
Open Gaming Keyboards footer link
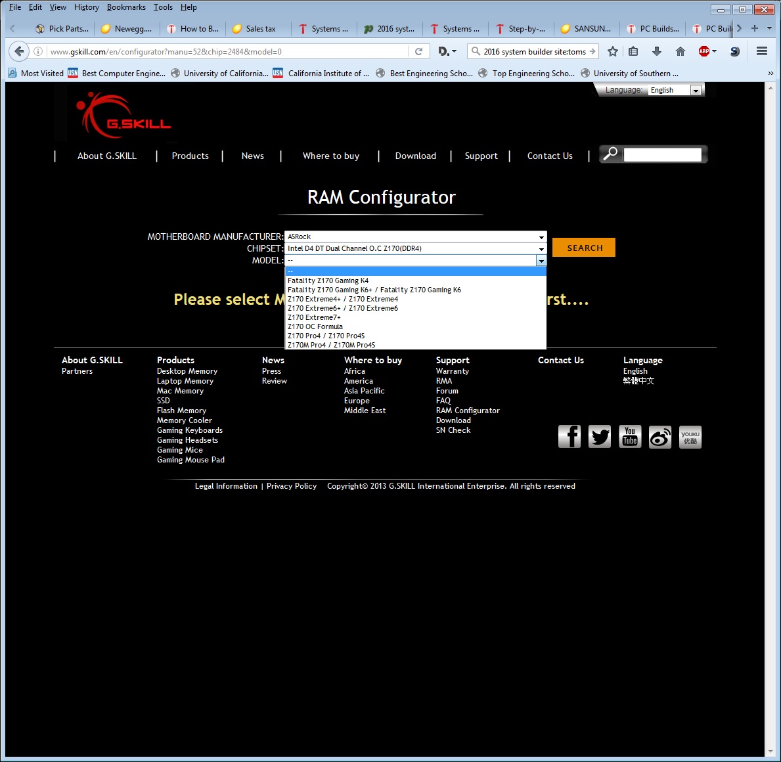tap(190, 430)
